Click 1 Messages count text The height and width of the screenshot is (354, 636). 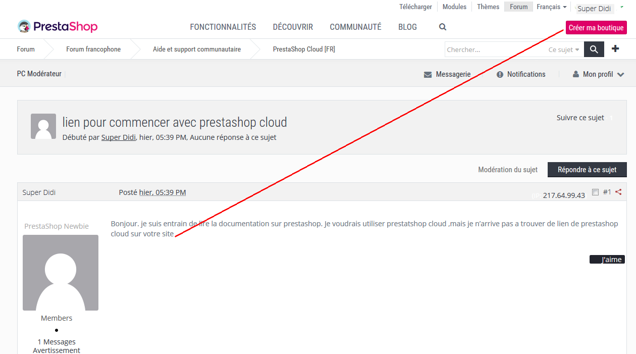57,342
